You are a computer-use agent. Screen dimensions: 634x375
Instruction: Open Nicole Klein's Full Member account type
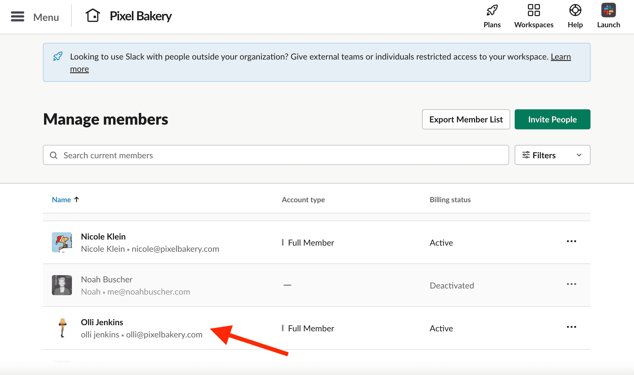(x=311, y=243)
